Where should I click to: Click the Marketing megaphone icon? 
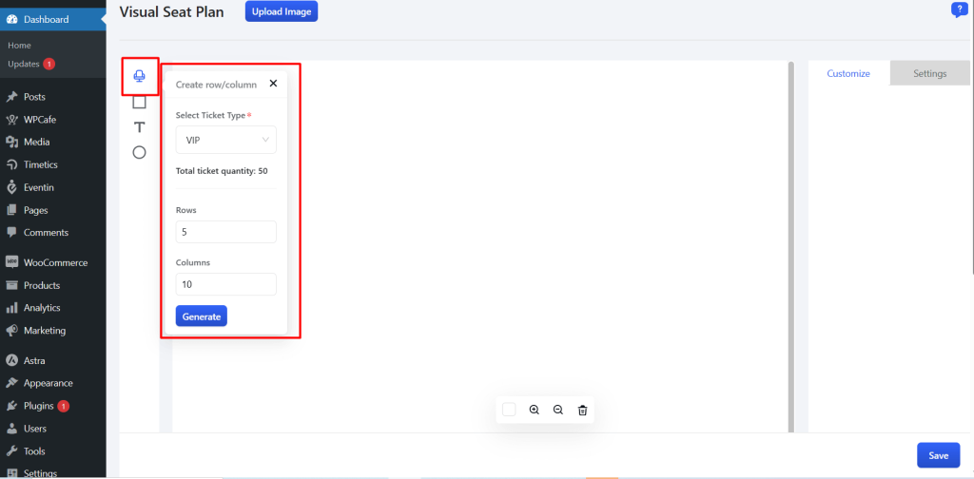click(x=11, y=331)
